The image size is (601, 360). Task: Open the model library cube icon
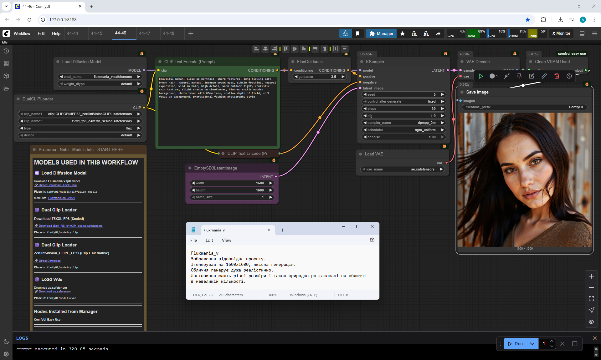[6, 76]
